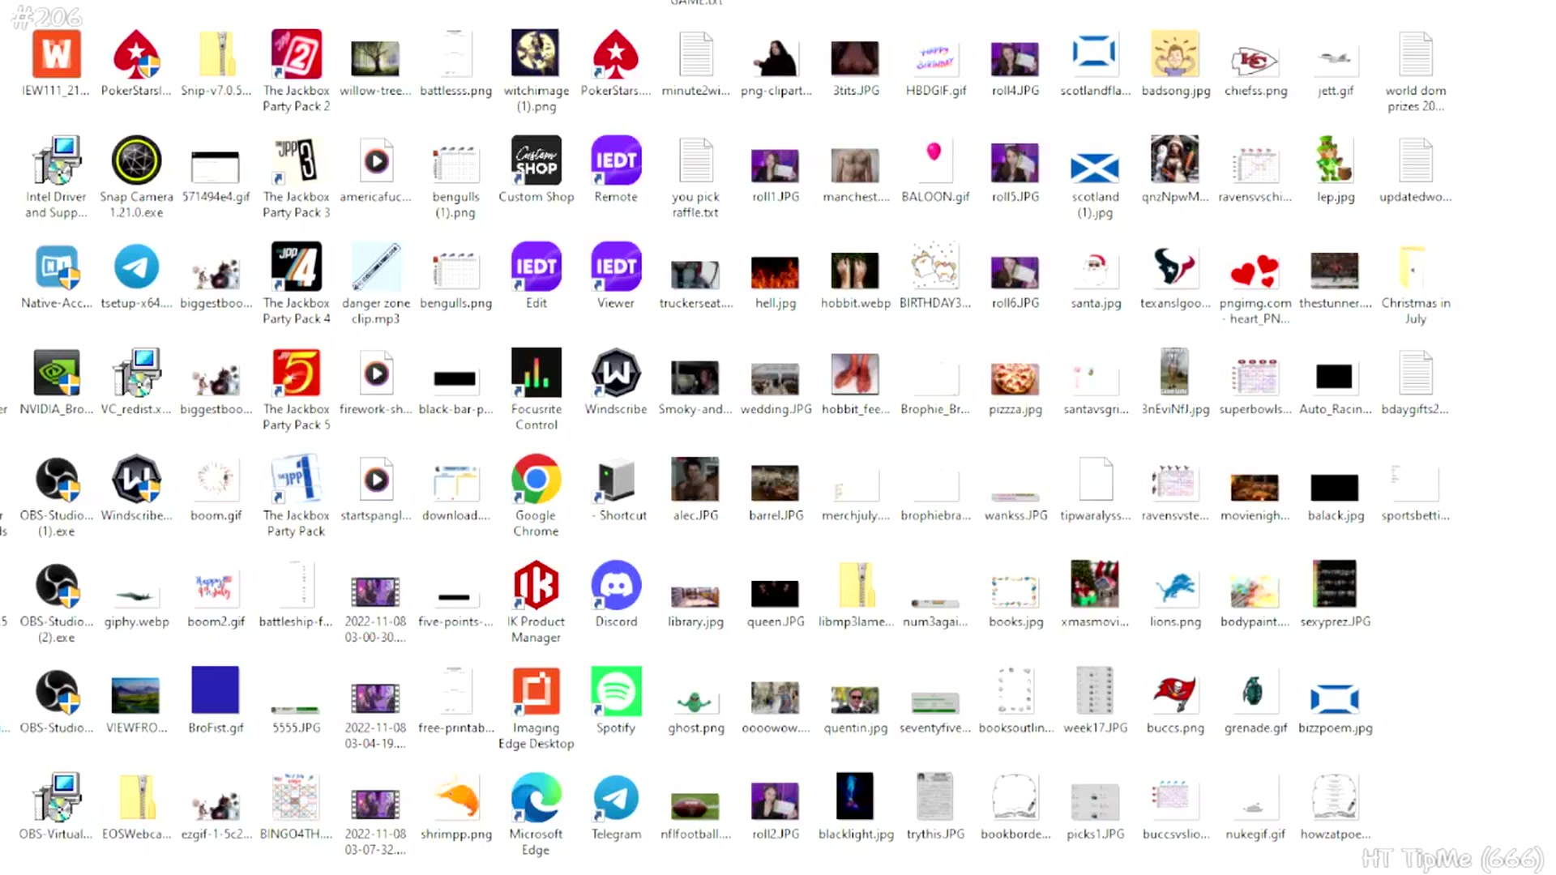Image resolution: width=1556 pixels, height=875 pixels.
Task: Launch Spotify from the desktop
Action: pyautogui.click(x=616, y=691)
